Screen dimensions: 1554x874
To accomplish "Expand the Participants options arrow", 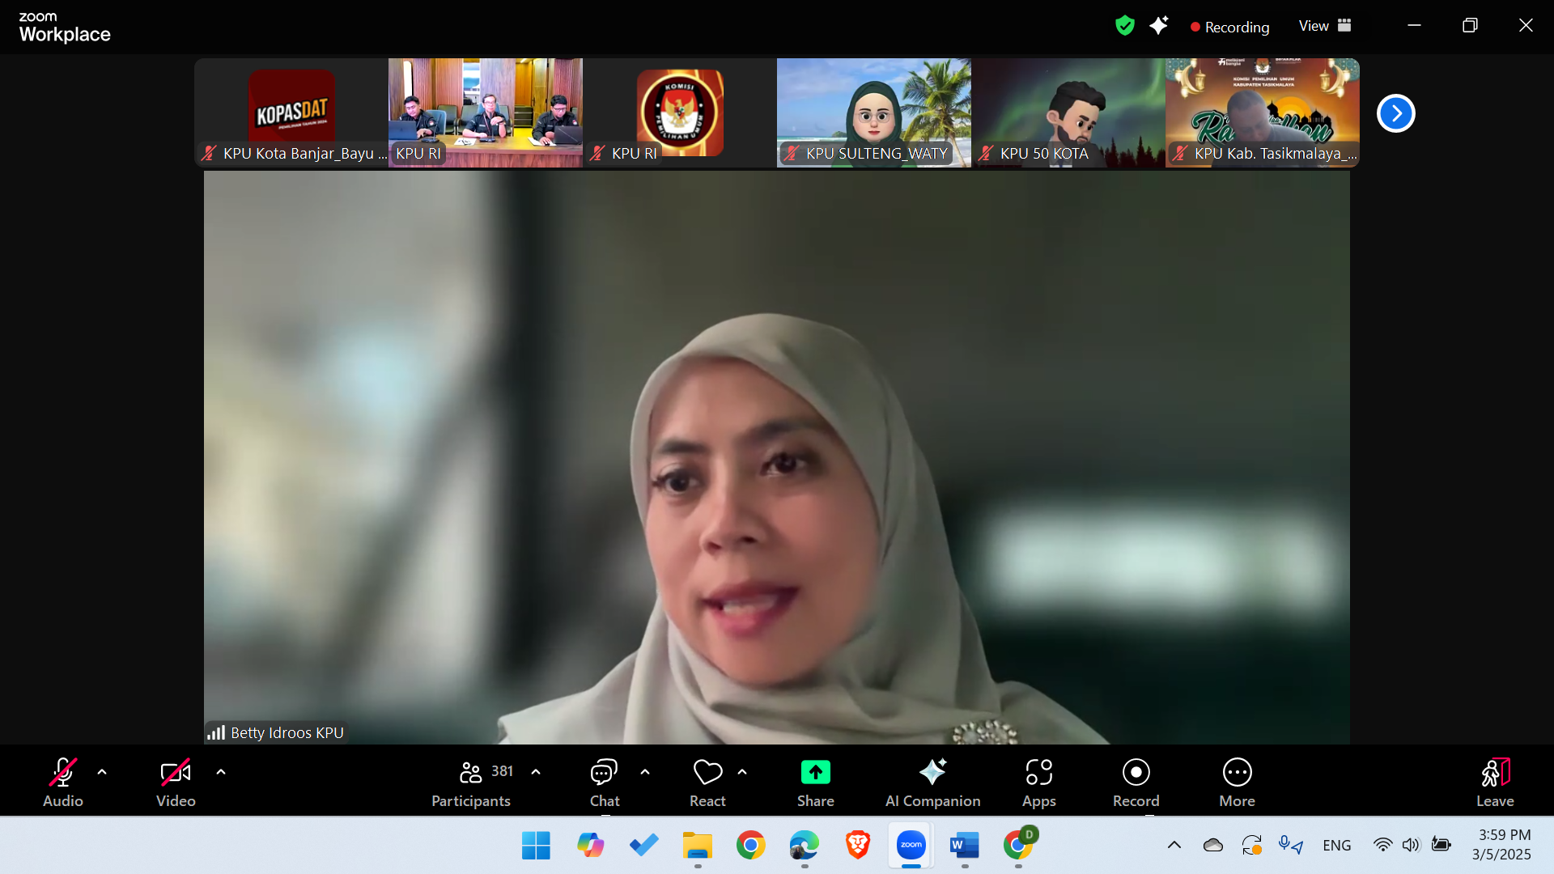I will click(536, 772).
